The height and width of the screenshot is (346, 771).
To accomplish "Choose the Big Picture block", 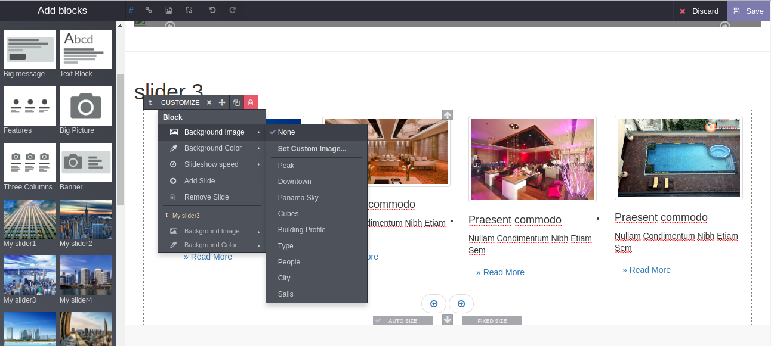I will tap(86, 106).
